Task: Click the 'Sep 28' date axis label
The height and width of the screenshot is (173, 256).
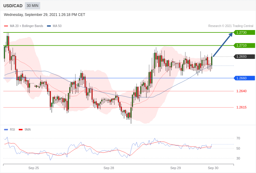Action: coord(109,168)
